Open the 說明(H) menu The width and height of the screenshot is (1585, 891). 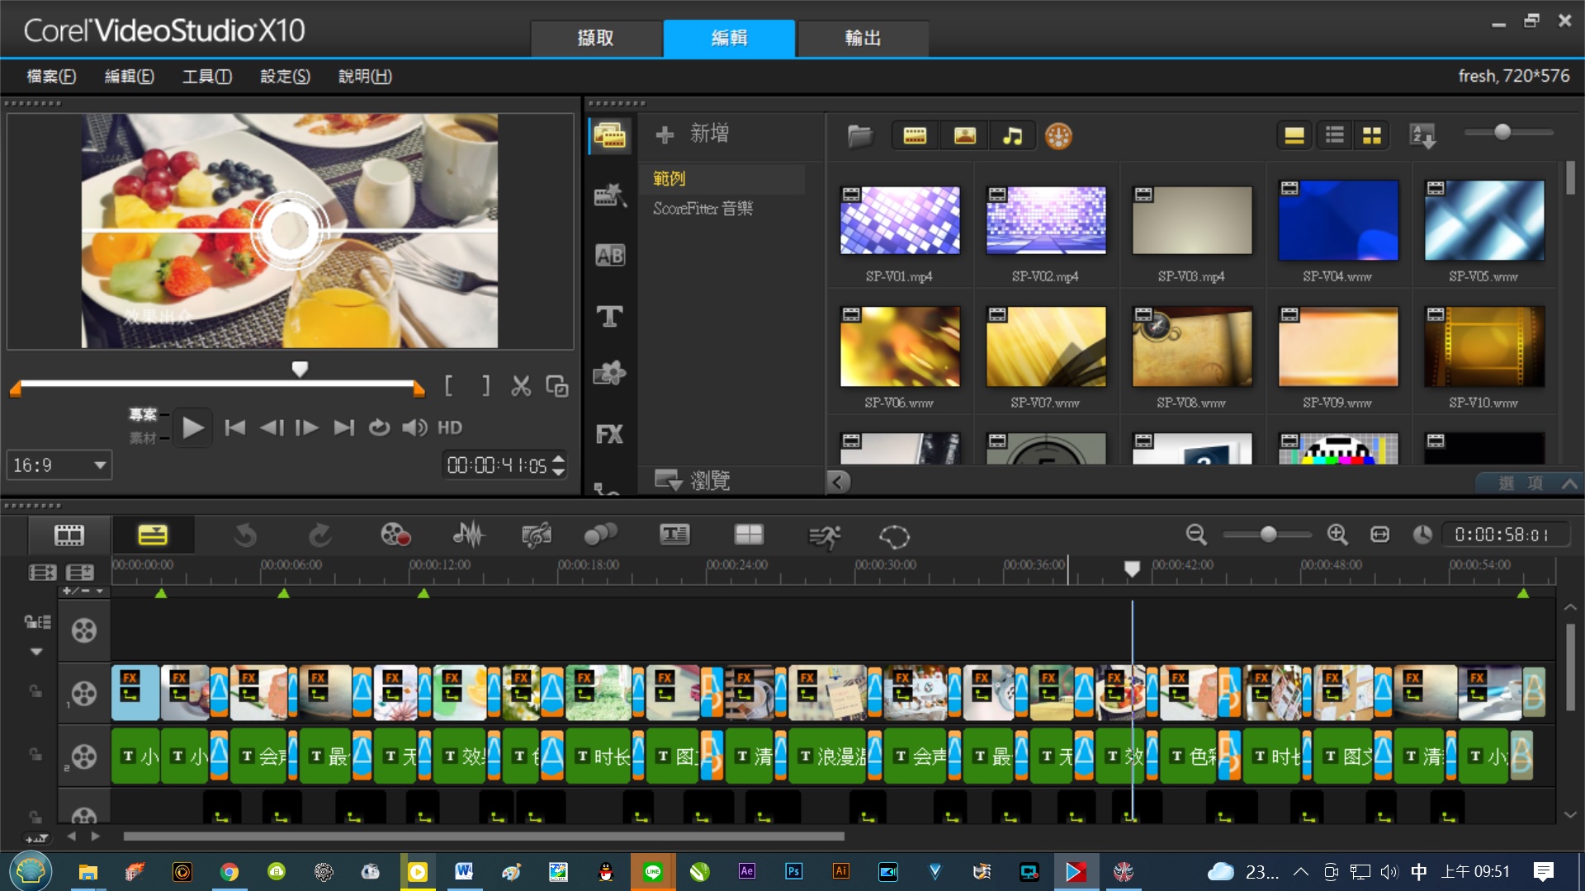pyautogui.click(x=365, y=77)
